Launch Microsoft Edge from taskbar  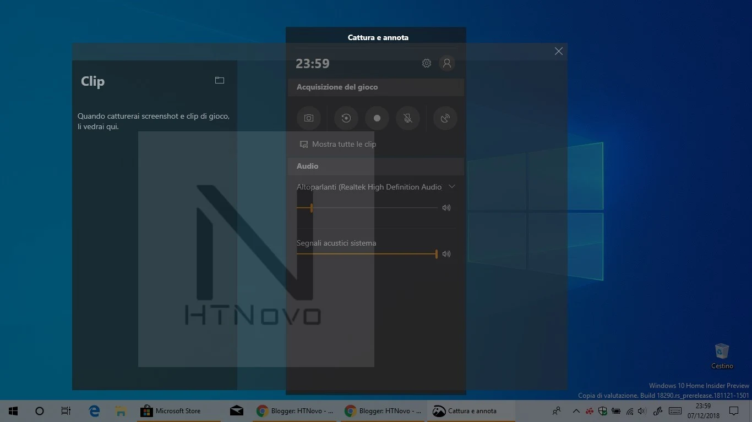(95, 411)
